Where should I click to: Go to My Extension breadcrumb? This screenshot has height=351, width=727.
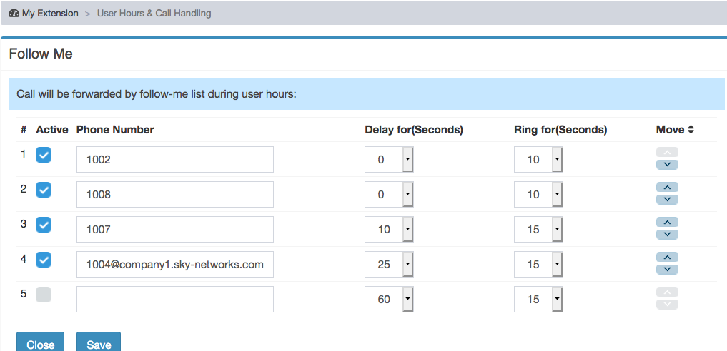tap(50, 14)
